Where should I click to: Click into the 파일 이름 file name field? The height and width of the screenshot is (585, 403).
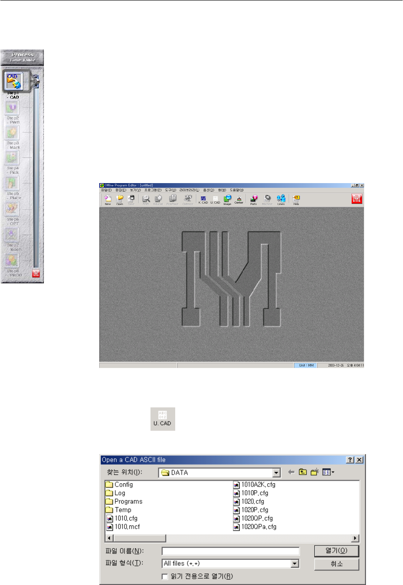pos(231,551)
